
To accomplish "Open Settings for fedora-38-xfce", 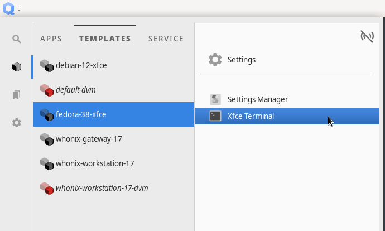I will 241,60.
